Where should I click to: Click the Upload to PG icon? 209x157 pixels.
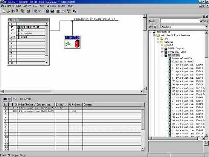pos(52,11)
